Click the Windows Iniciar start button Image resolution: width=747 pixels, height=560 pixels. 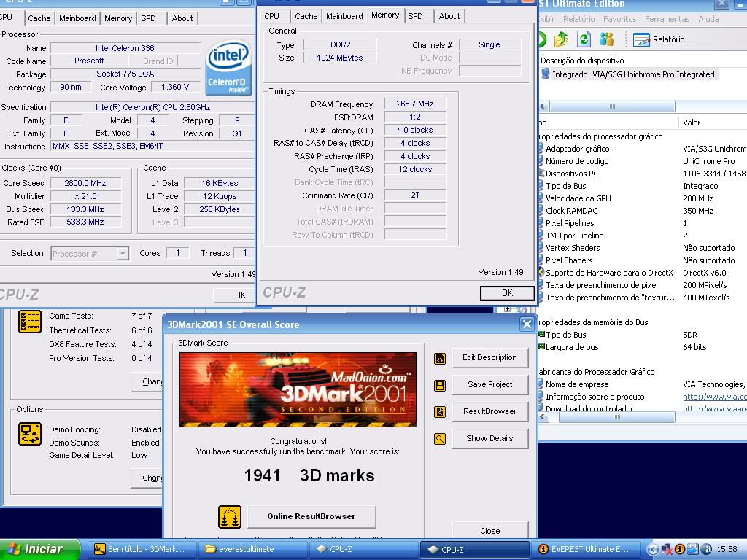pyautogui.click(x=40, y=549)
